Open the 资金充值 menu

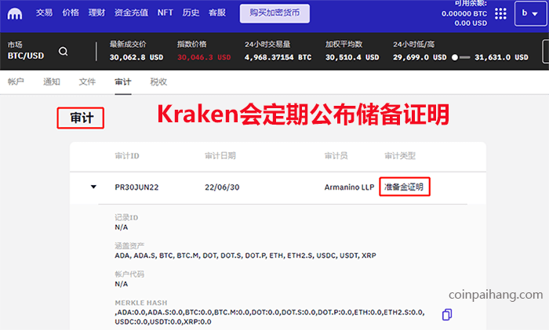coord(131,13)
